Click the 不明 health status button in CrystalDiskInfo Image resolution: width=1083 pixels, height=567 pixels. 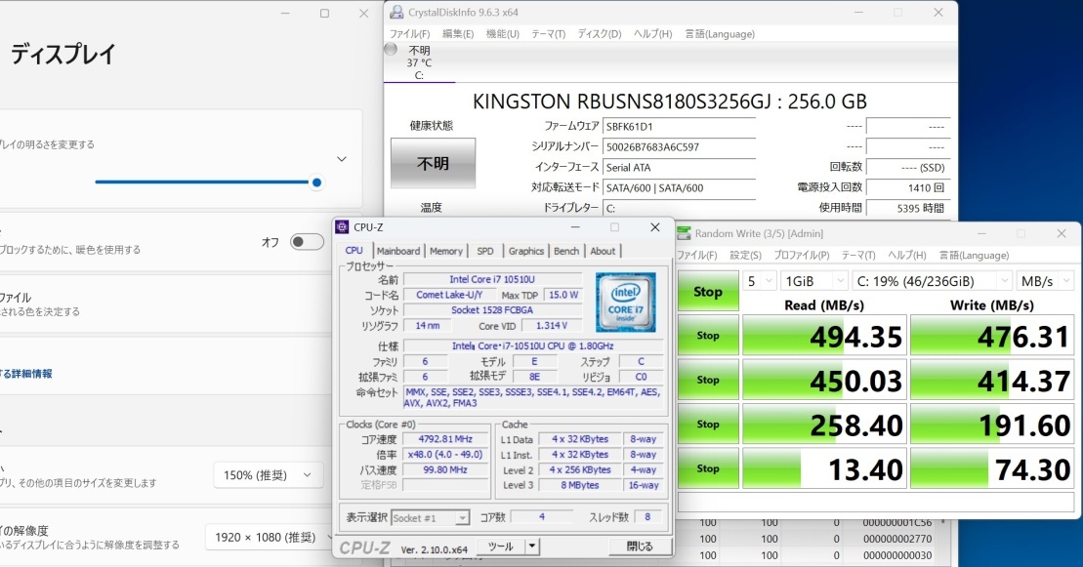coord(432,163)
